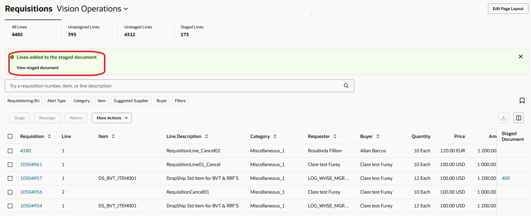This screenshot has height=216, width=531.
Task: Dismiss the staged document confirmation banner
Action: click(x=520, y=57)
